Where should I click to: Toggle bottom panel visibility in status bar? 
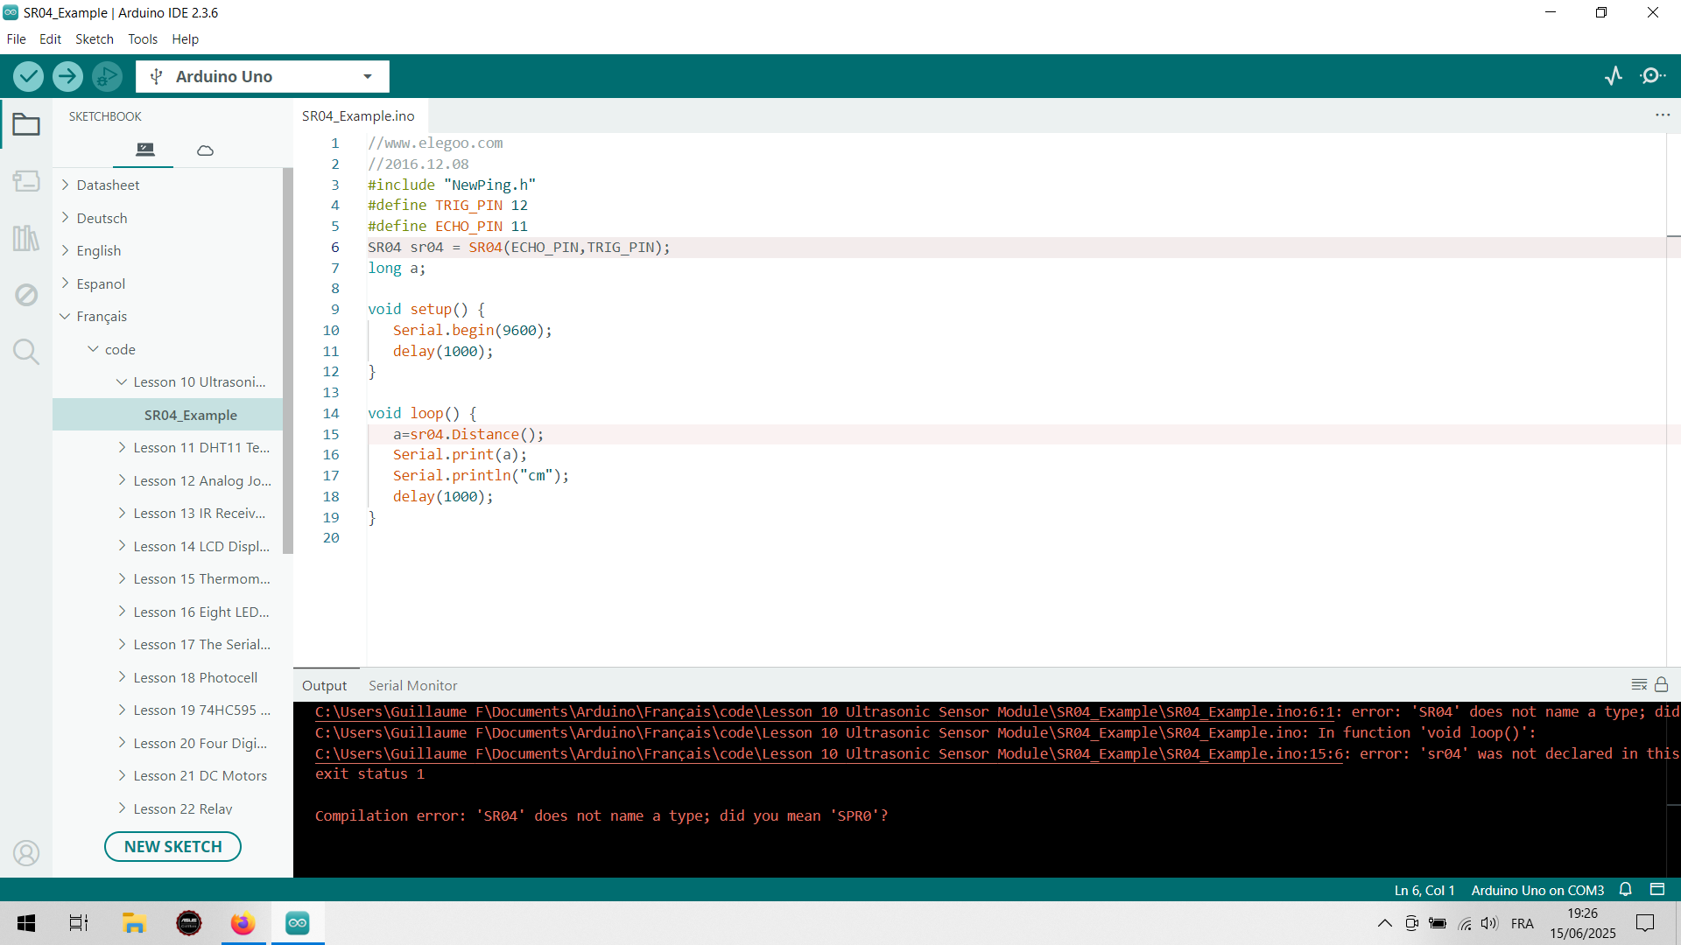pyautogui.click(x=1657, y=889)
